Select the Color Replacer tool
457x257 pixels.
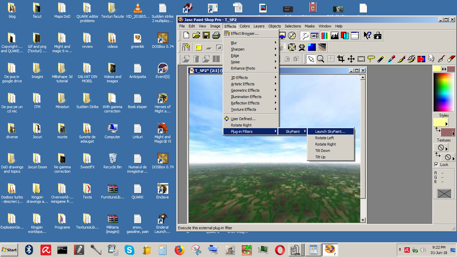[x=421, y=59]
